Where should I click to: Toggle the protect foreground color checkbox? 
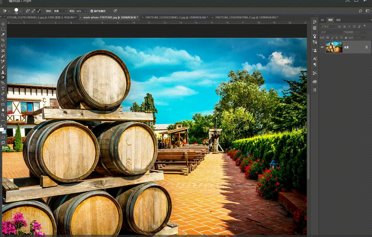click(x=92, y=11)
